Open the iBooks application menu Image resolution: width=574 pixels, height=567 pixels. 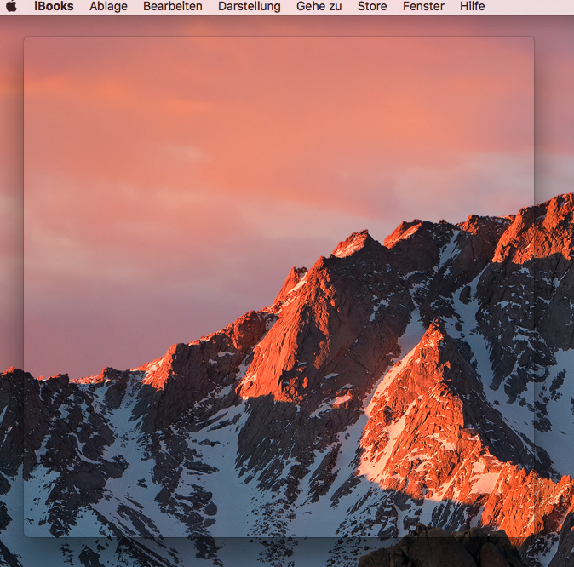pos(54,7)
